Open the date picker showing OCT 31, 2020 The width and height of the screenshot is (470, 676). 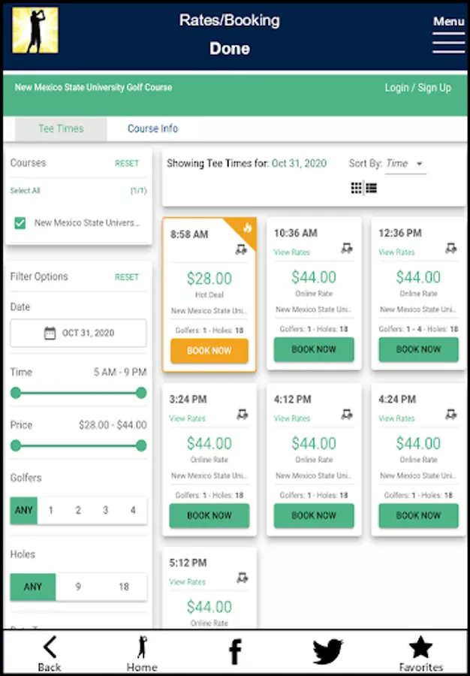point(78,333)
